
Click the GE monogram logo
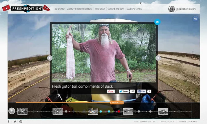pyautogui.click(x=171, y=9)
